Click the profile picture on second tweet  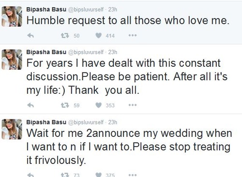12,59
